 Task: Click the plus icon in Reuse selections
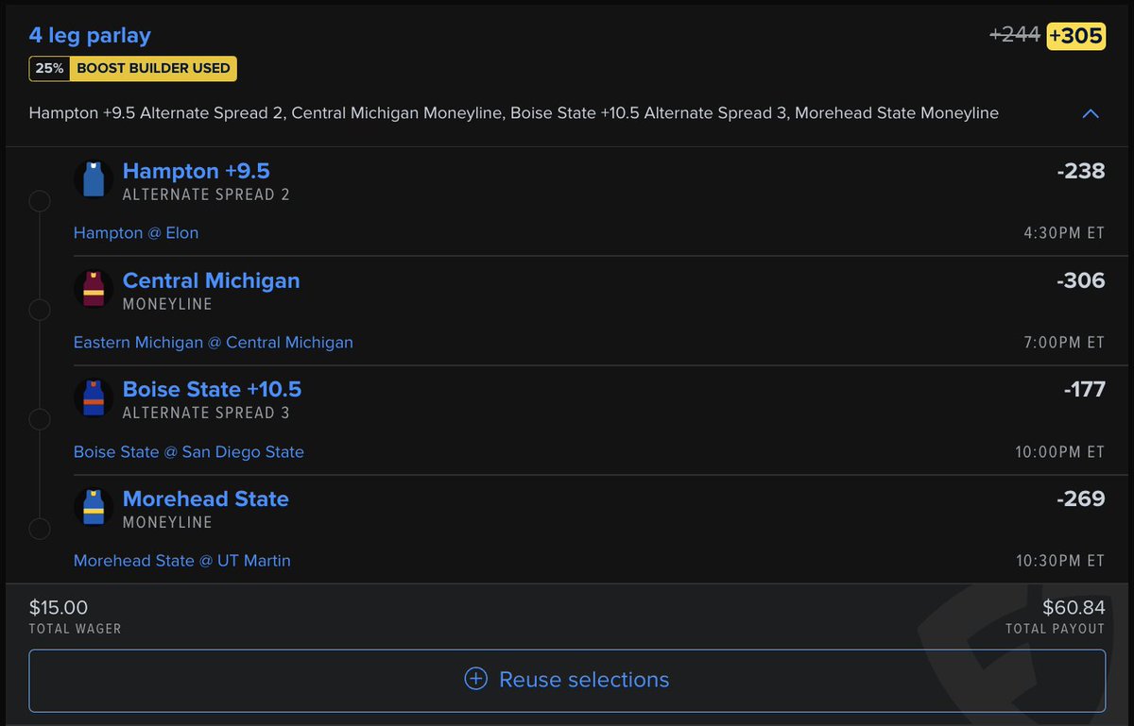pyautogui.click(x=476, y=680)
